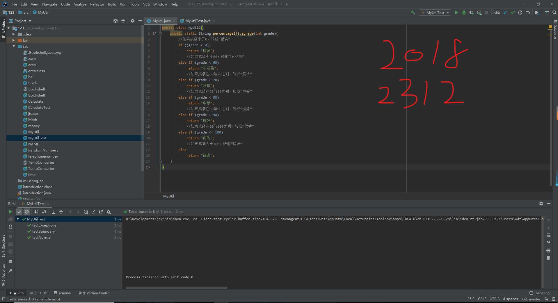This screenshot has height=303, width=558.
Task: Commit changes with Git checkmark
Action: 513,13
